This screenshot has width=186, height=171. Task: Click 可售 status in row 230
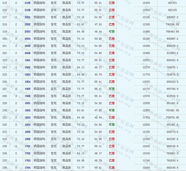tap(112, 110)
